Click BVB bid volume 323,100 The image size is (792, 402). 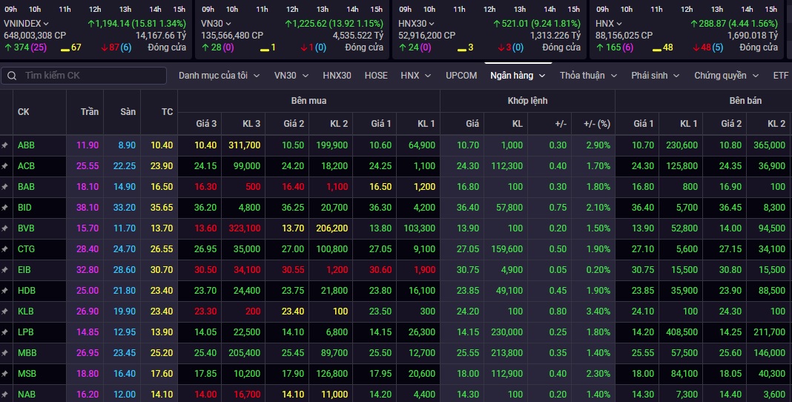point(245,228)
